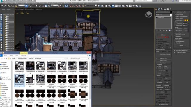Switch to the Create command panel
Screen dimensions: 191x107
pyautogui.click(x=156, y=9)
